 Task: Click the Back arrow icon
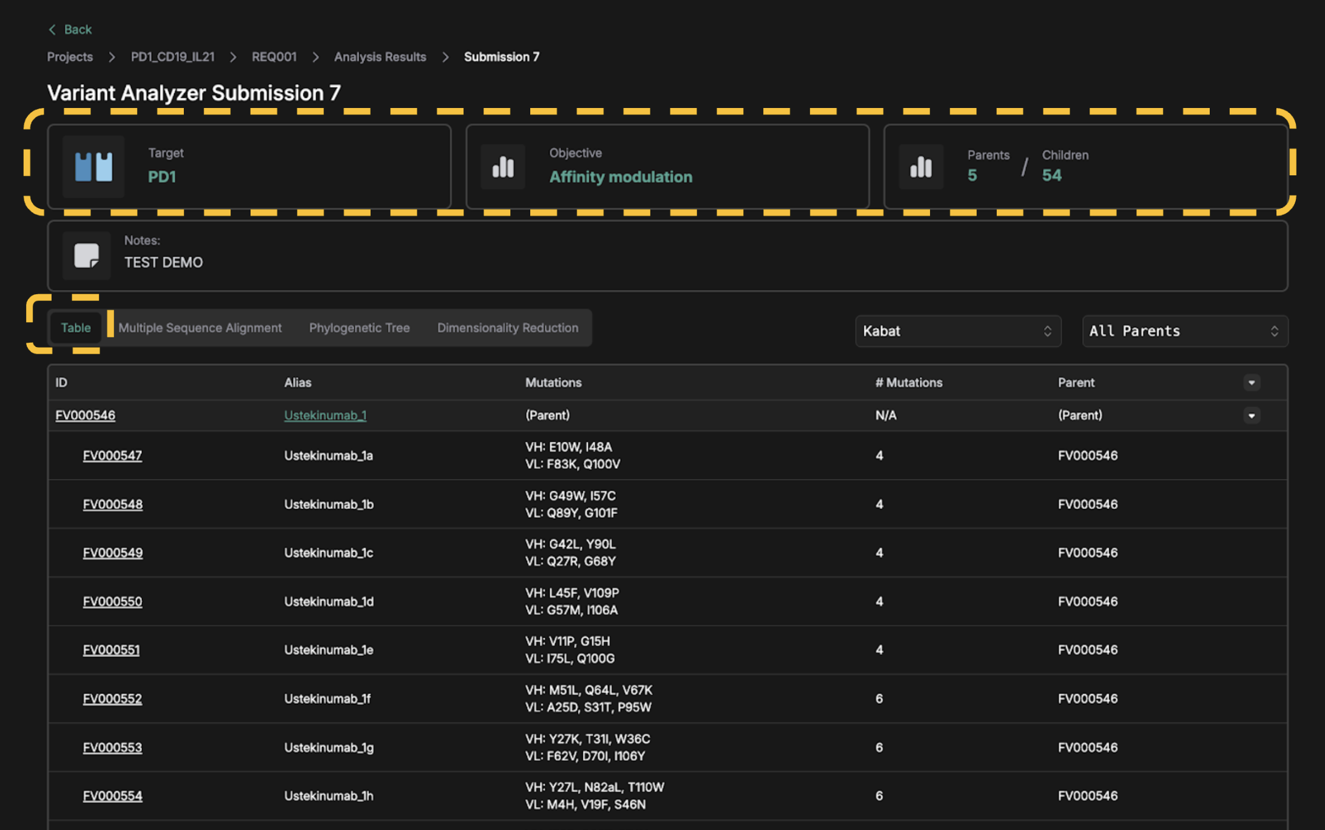pyautogui.click(x=52, y=29)
